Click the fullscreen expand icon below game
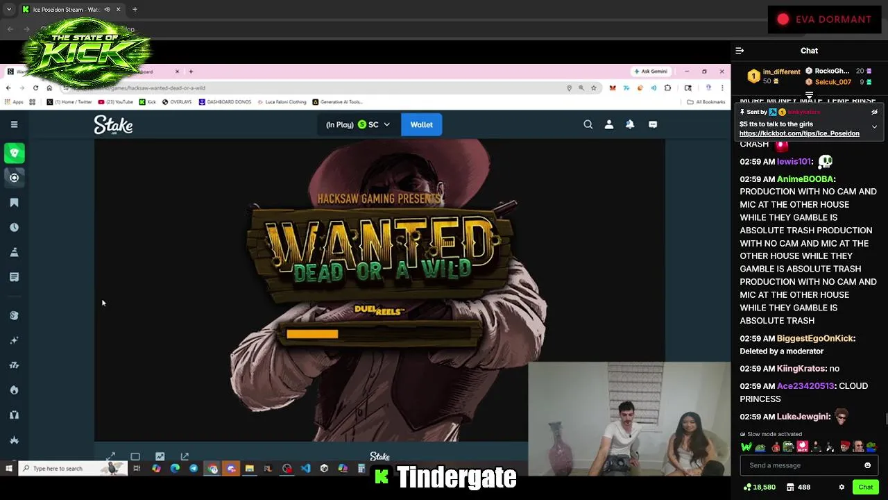Viewport: 888px width, 500px height. pyautogui.click(x=110, y=456)
